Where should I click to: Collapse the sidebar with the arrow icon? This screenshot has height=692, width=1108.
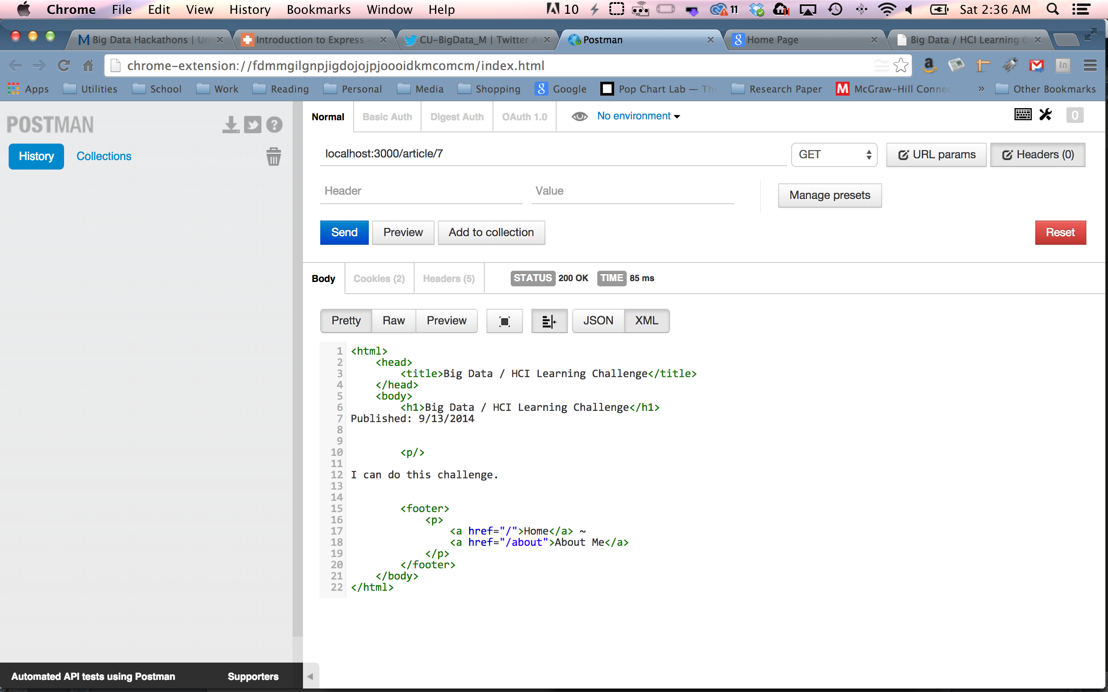310,676
